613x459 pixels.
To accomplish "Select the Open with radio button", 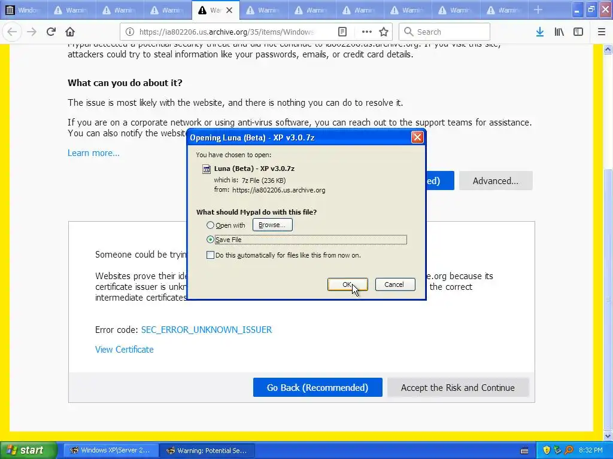I will [x=210, y=225].
